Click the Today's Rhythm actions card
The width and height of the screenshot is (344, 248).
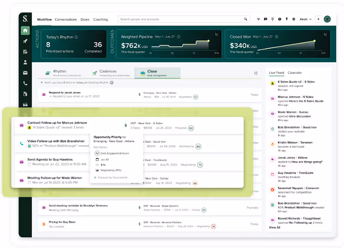point(74,44)
